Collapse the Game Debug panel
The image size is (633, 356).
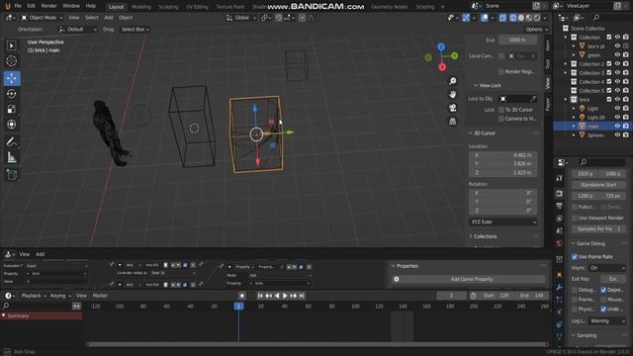click(x=588, y=243)
